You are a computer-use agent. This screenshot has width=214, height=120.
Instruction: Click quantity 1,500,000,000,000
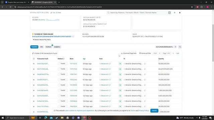coord(165,90)
